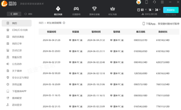Click the vertical scrollbar of the table

coord(180,48)
